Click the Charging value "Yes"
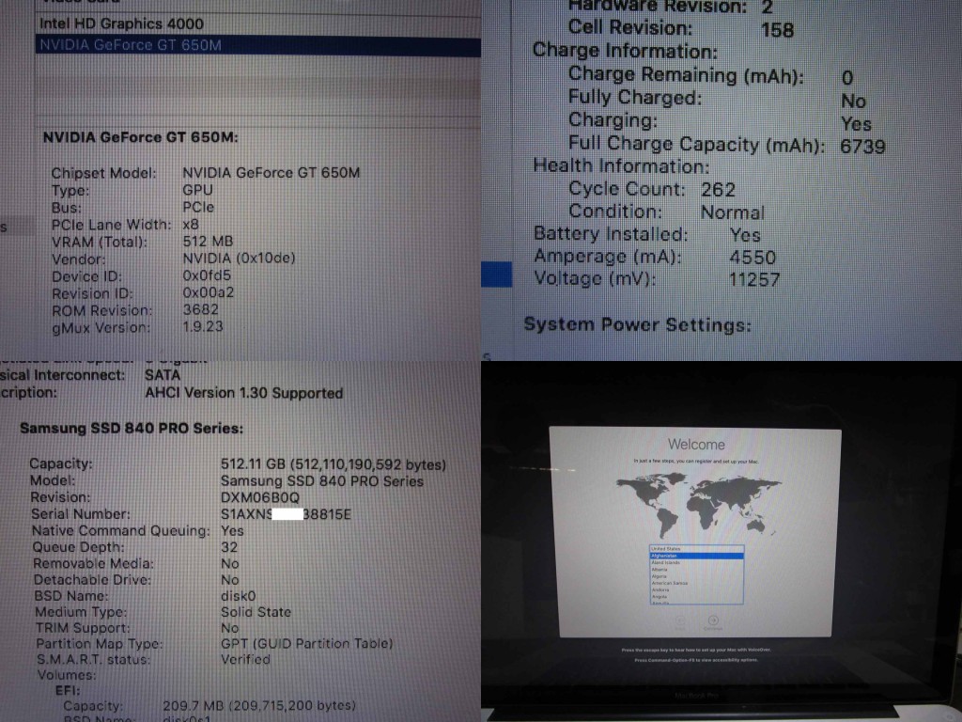Viewport: 962px width, 722px height. click(x=857, y=124)
